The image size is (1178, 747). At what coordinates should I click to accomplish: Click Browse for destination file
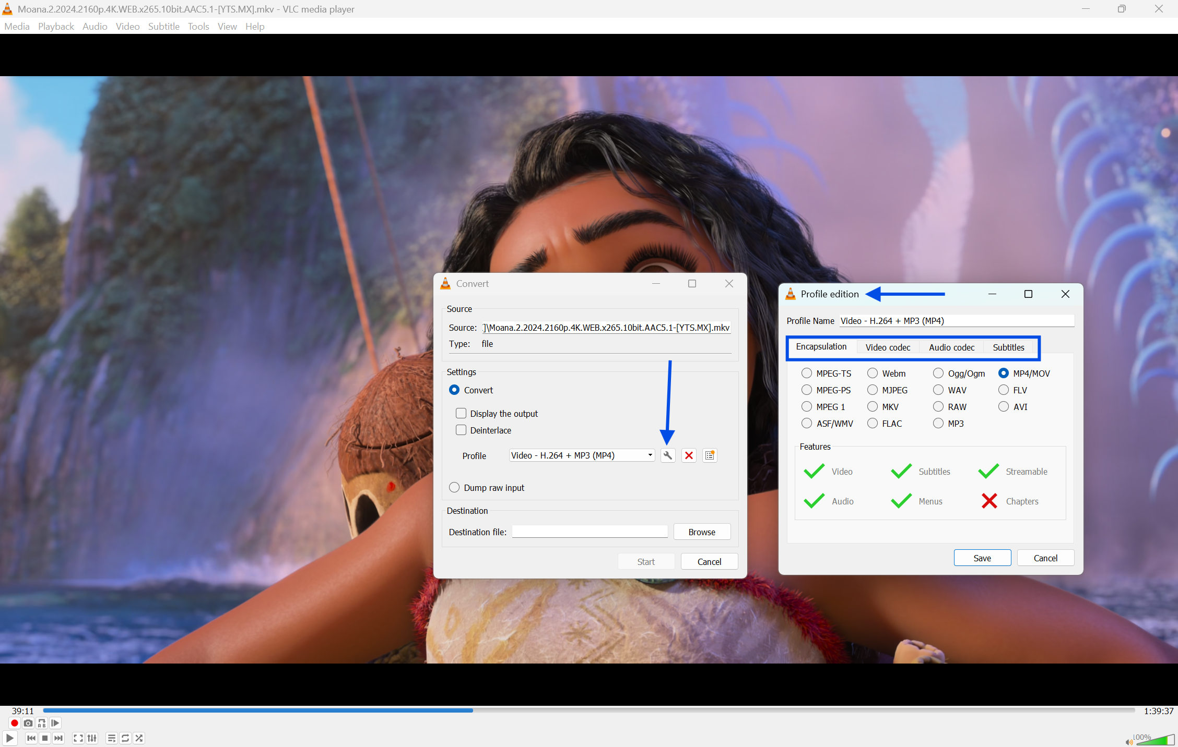point(701,532)
